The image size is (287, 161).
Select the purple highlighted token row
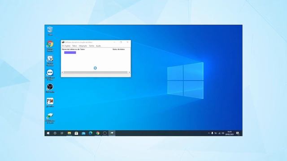[x=70, y=53]
